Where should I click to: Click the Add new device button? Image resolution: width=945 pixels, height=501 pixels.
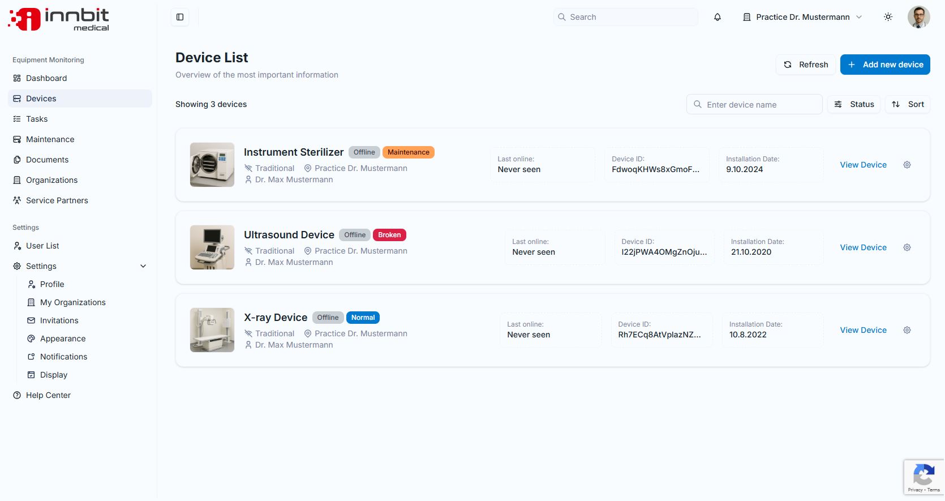pos(885,65)
